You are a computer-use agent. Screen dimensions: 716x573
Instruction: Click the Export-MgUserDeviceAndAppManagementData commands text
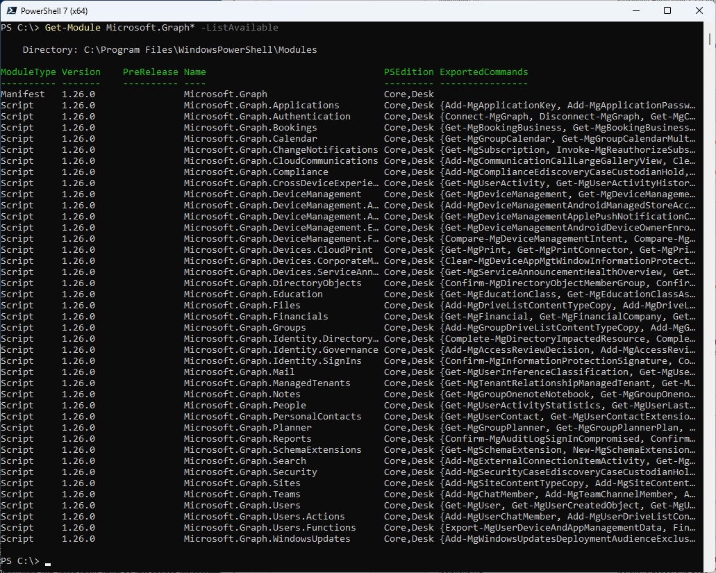click(567, 527)
